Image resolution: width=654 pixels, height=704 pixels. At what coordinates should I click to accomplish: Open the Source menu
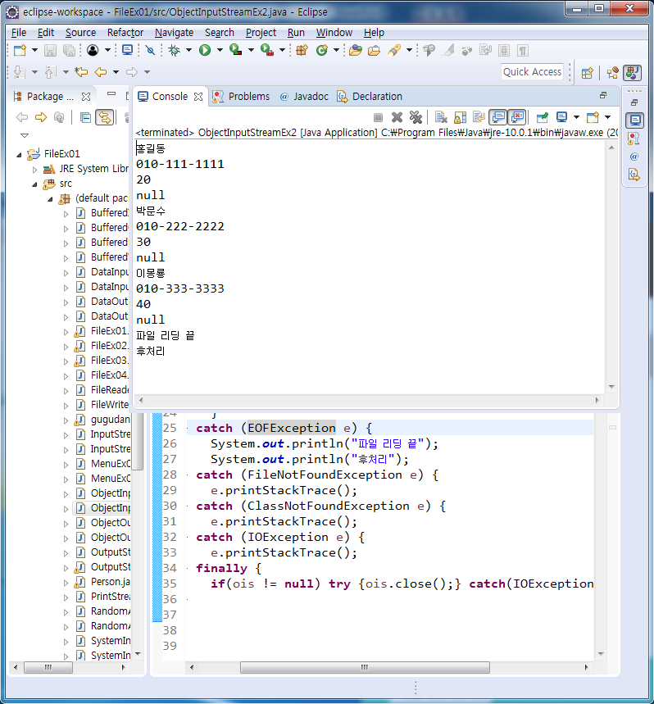tap(81, 33)
